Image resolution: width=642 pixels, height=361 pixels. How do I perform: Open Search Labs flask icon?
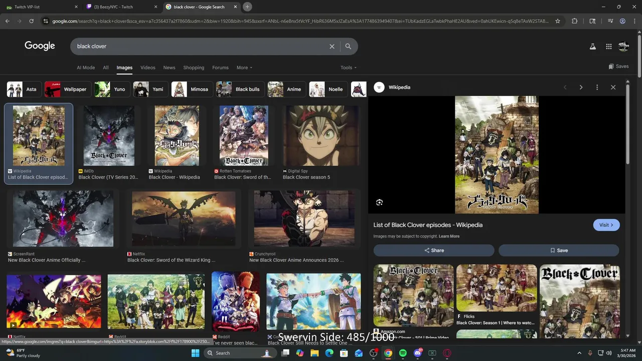coord(592,47)
